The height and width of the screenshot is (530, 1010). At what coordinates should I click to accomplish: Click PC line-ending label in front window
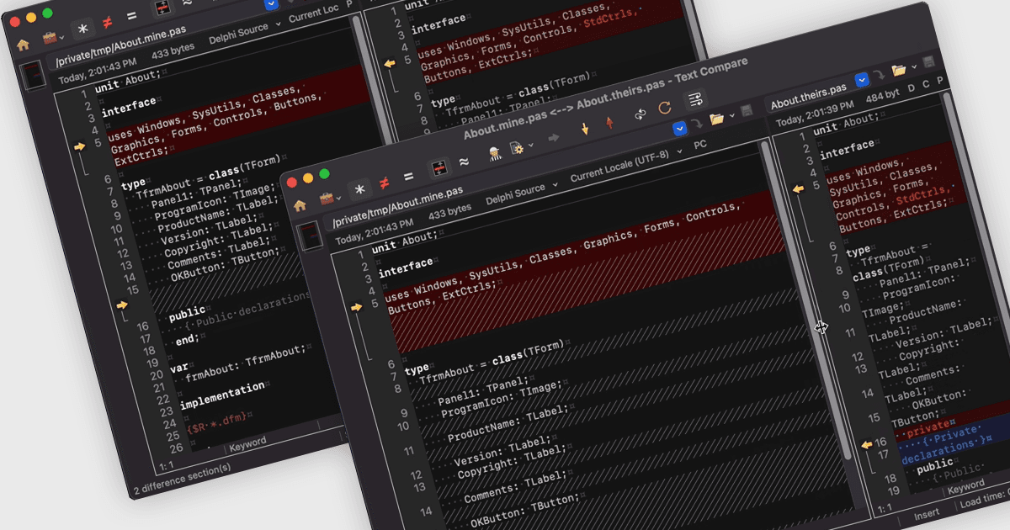700,145
